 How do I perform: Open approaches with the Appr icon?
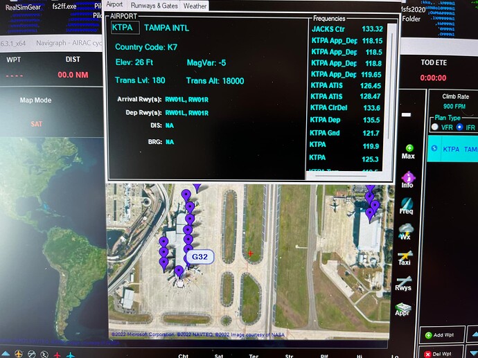pyautogui.click(x=402, y=309)
